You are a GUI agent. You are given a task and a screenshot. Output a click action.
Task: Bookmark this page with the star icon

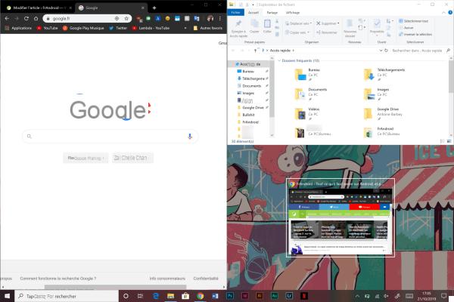(126, 18)
